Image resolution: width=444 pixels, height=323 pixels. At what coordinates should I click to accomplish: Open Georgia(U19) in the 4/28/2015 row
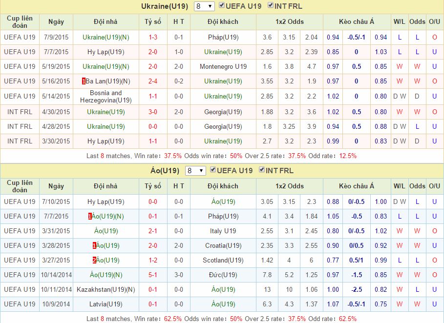click(x=223, y=127)
